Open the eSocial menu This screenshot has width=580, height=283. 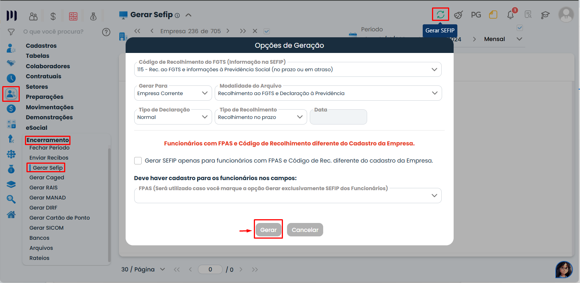37,128
